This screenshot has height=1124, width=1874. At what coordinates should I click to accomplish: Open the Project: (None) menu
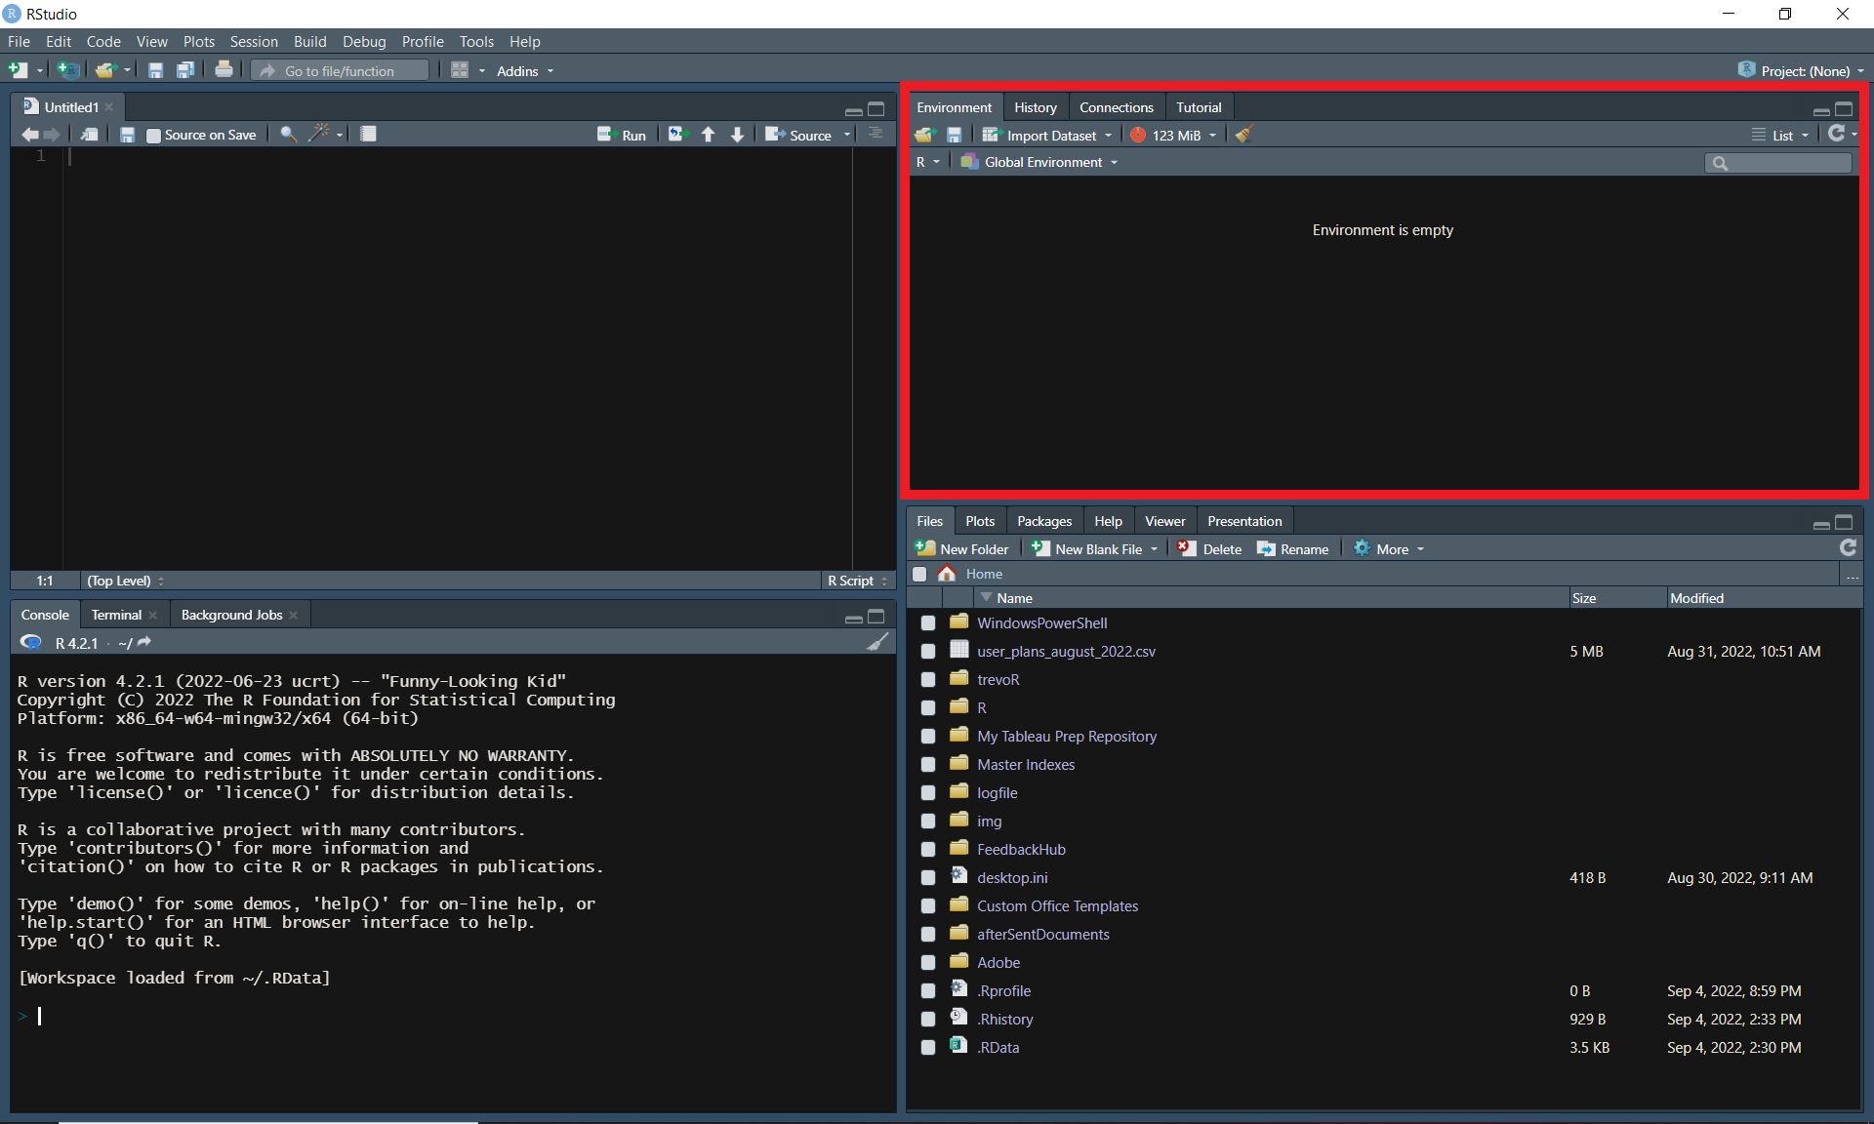pos(1801,70)
